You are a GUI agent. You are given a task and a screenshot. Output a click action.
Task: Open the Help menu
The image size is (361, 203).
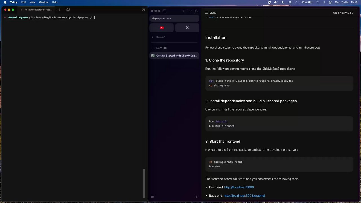pyautogui.click(x=55, y=2)
